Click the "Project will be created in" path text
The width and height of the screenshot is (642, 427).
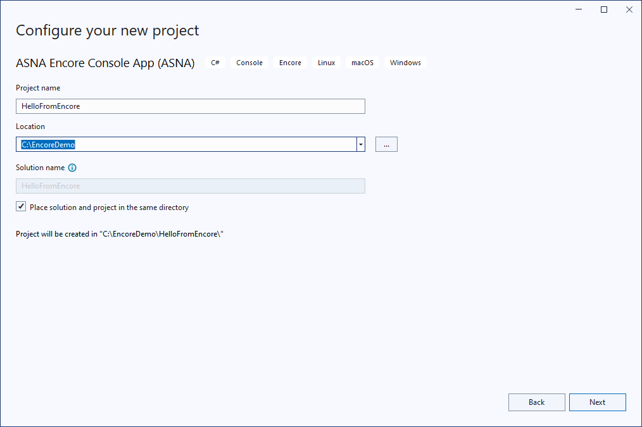(120, 234)
